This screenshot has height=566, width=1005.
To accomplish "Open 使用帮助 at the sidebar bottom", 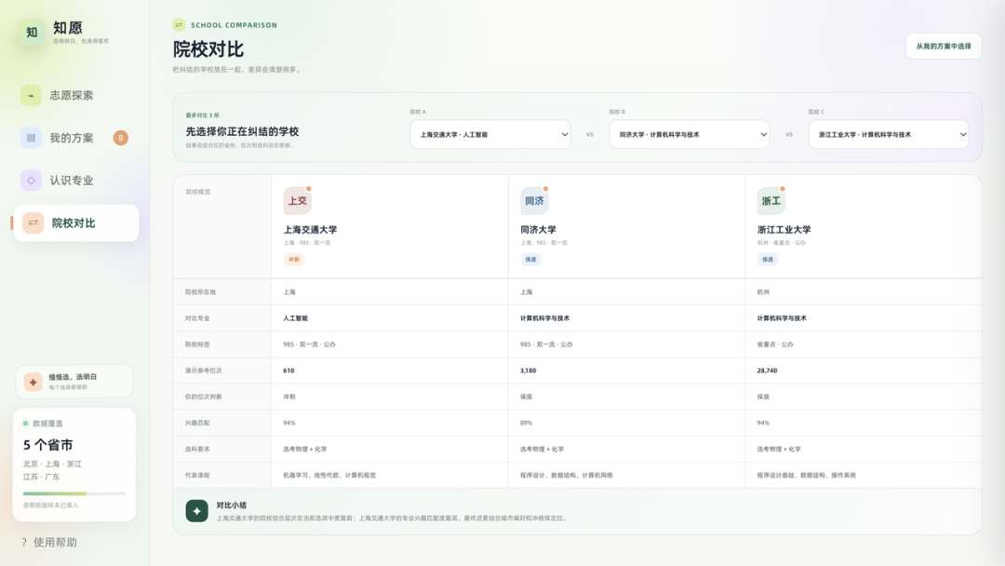I will point(49,543).
